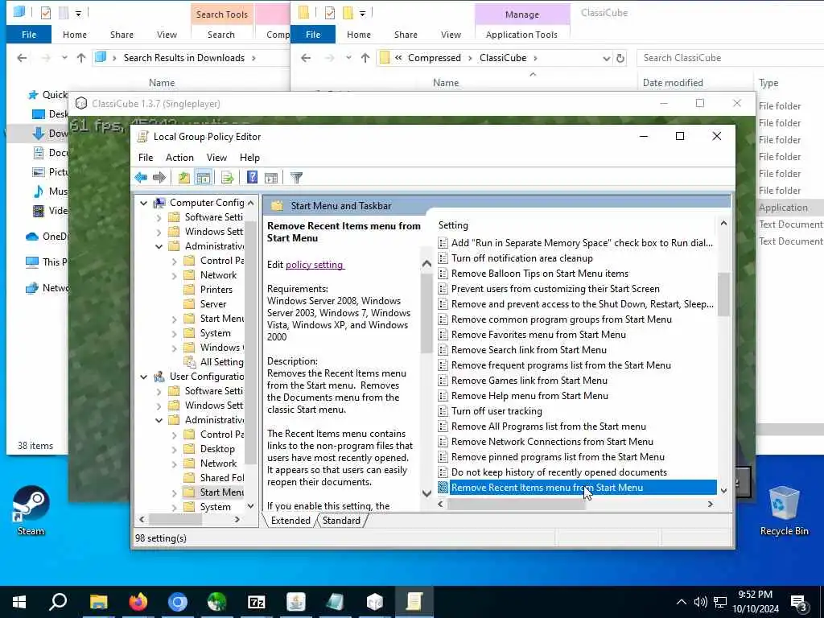The height and width of the screenshot is (618, 824).
Task: Click the Filter funnel toolbar icon
Action: (296, 178)
